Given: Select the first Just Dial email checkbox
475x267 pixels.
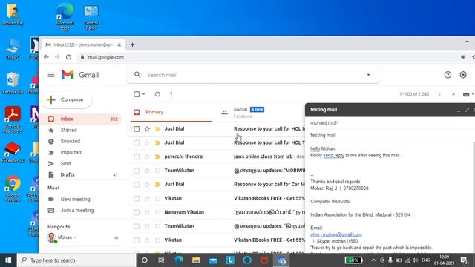Looking at the screenshot, I should click(137, 129).
